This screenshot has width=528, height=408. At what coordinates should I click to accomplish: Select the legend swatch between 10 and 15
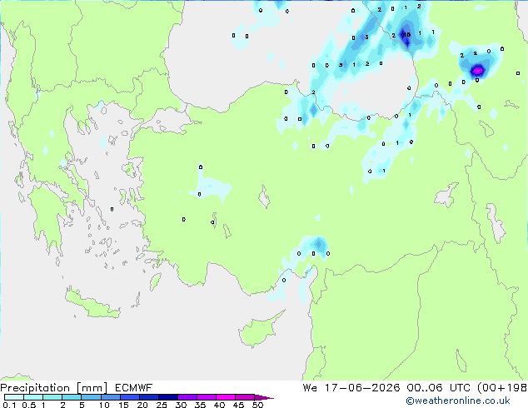pos(111,397)
